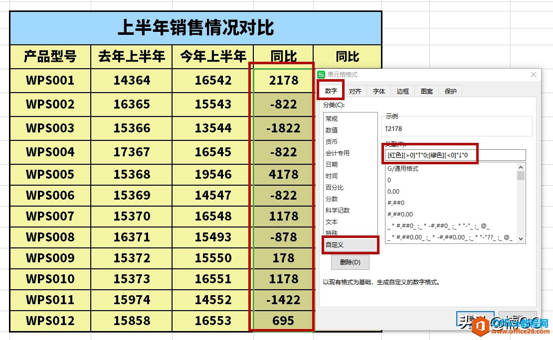Select header cell 今年上半年

tap(212, 57)
